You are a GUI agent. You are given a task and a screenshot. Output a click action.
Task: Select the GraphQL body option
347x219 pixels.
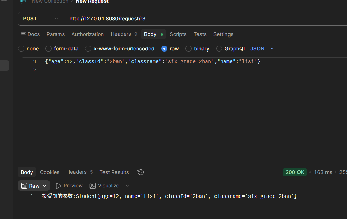click(x=219, y=49)
